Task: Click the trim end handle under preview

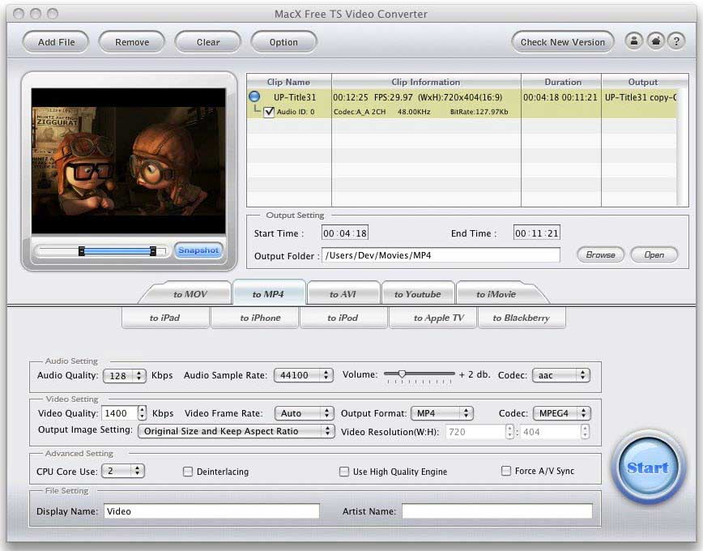Action: pyautogui.click(x=153, y=251)
